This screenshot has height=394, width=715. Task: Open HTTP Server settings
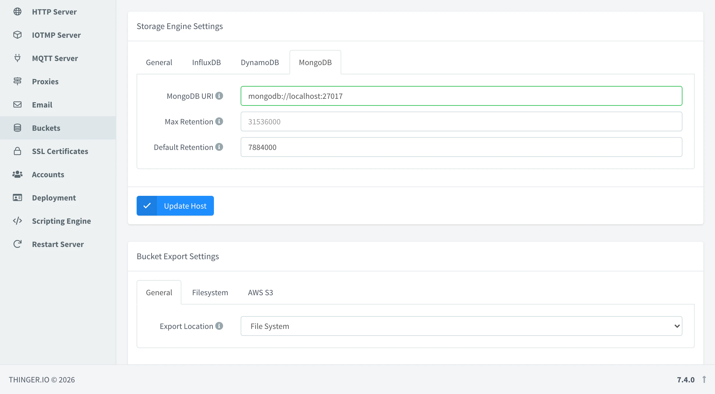58,12
